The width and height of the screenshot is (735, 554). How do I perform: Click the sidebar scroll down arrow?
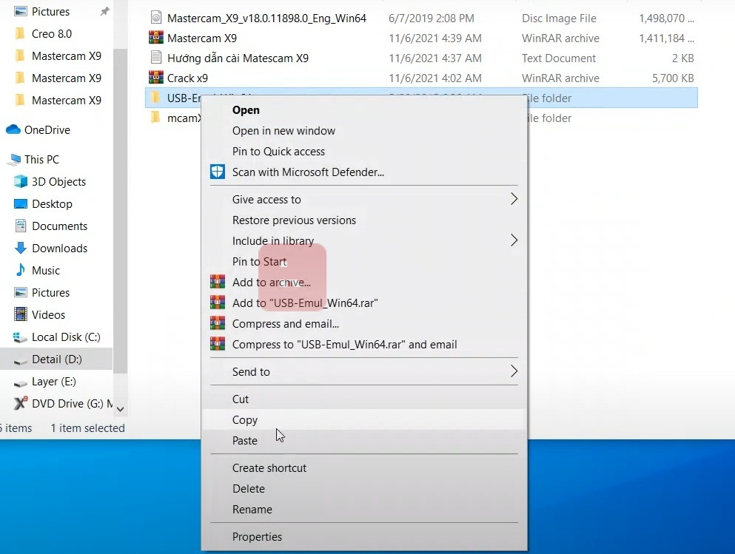[x=120, y=409]
